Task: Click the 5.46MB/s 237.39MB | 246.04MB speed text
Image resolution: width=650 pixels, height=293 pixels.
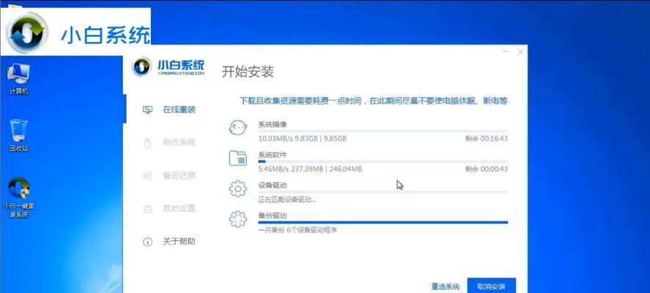Action: (310, 169)
